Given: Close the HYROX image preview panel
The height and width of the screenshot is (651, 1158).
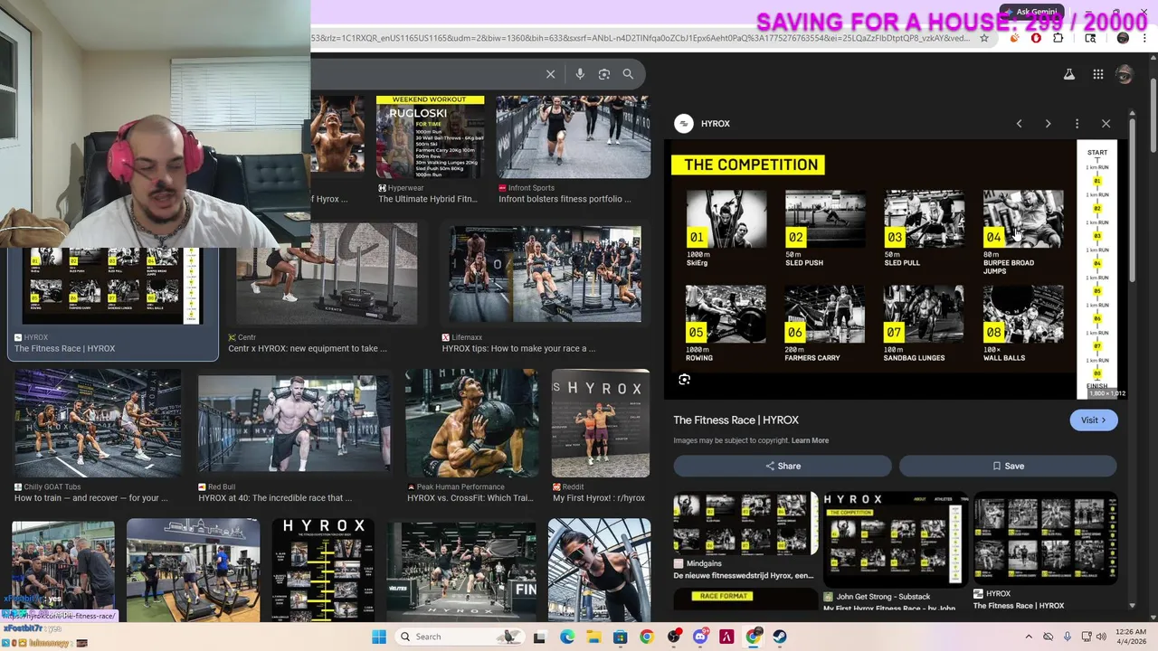Looking at the screenshot, I should point(1106,124).
